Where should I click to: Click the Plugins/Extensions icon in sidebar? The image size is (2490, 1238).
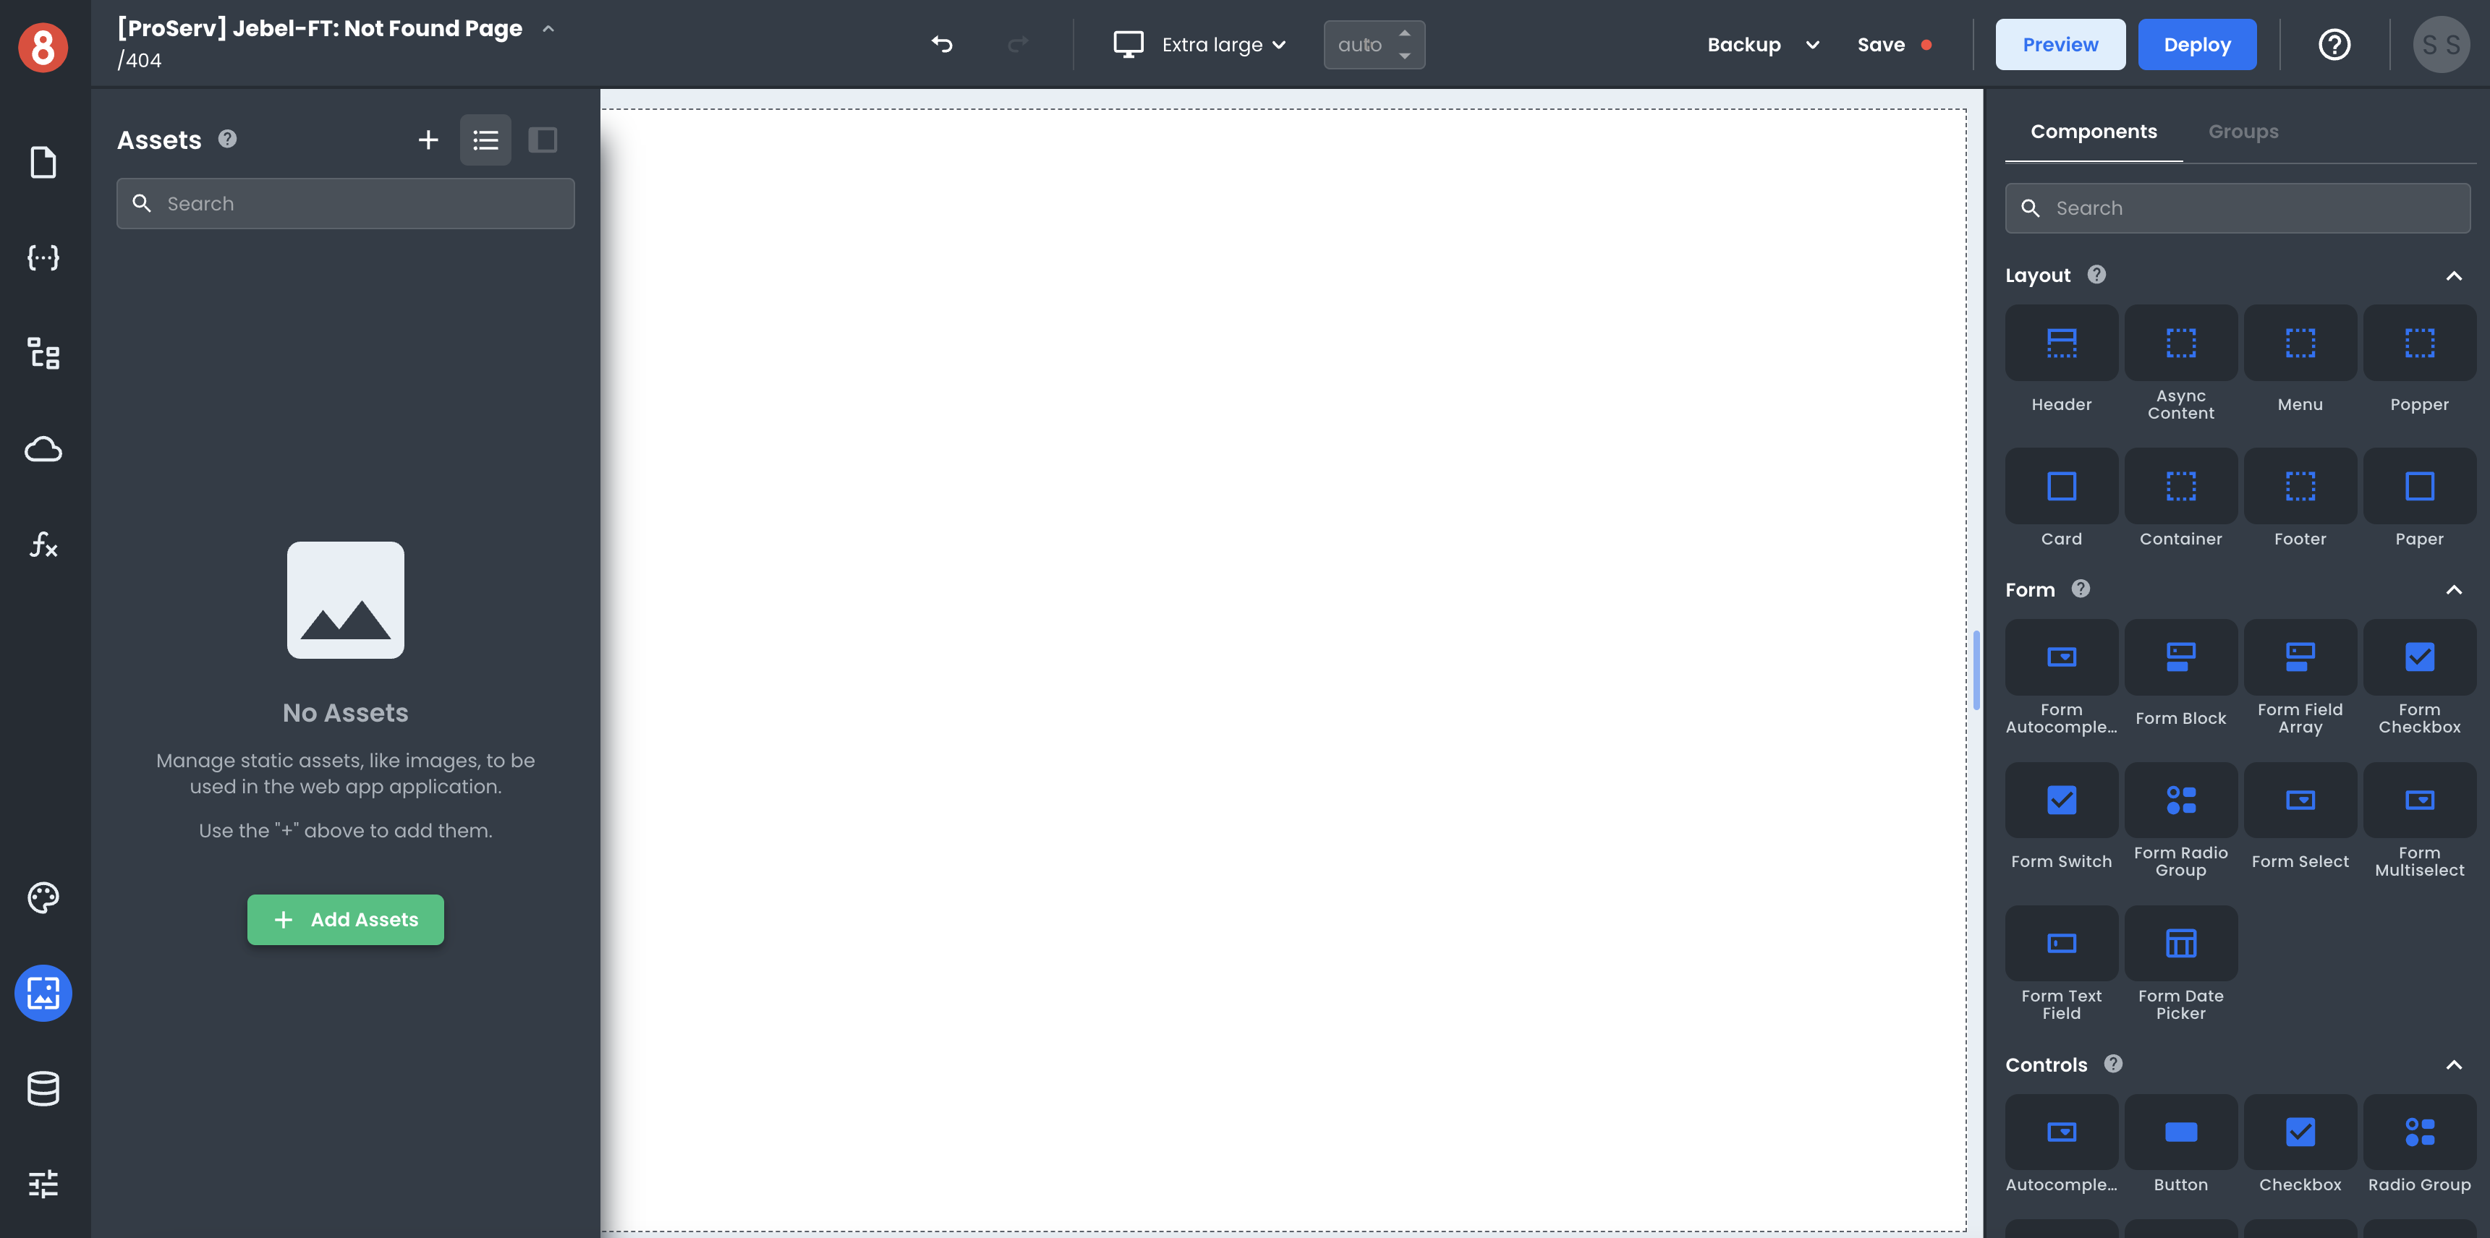tap(43, 352)
